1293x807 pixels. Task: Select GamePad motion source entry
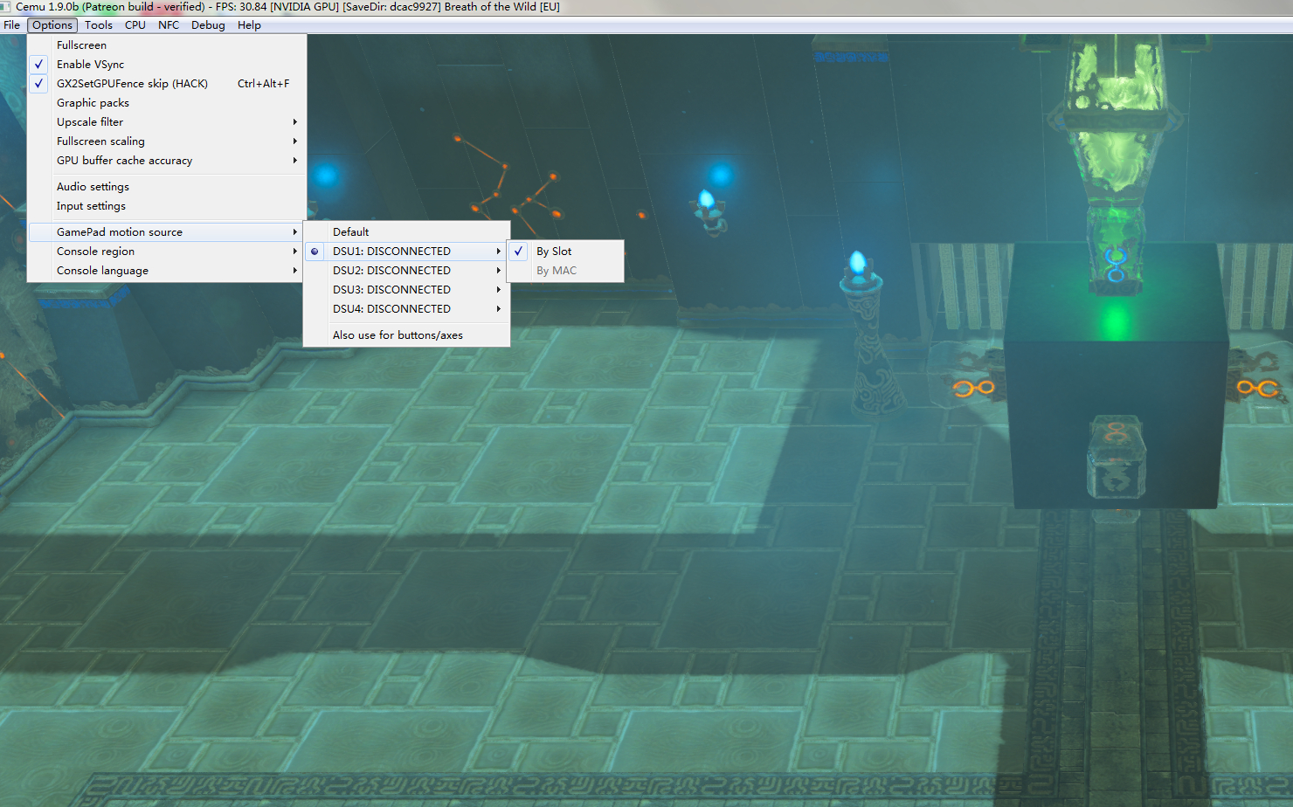tap(167, 232)
